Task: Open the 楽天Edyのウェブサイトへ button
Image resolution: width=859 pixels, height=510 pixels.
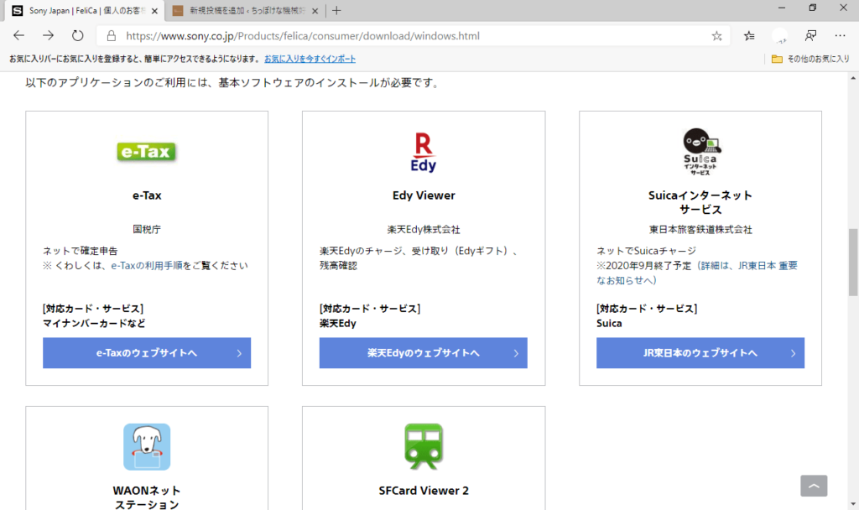Action: (424, 353)
